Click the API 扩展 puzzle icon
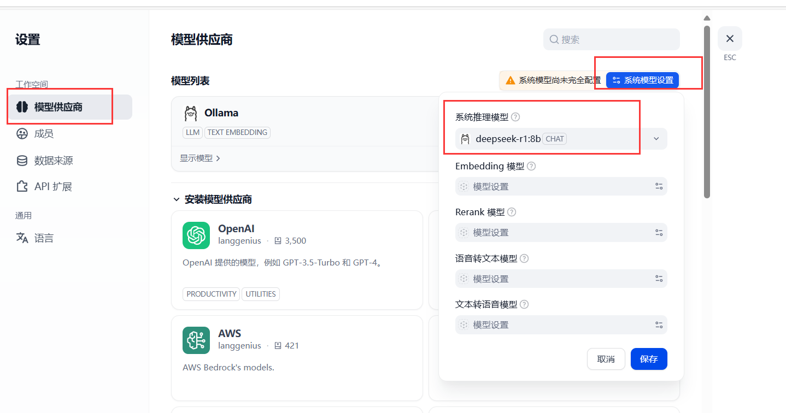The height and width of the screenshot is (413, 786). [22, 187]
